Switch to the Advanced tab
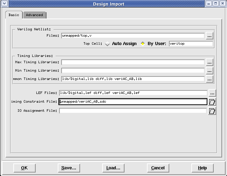Screen dimensions: 227x176 [35, 15]
